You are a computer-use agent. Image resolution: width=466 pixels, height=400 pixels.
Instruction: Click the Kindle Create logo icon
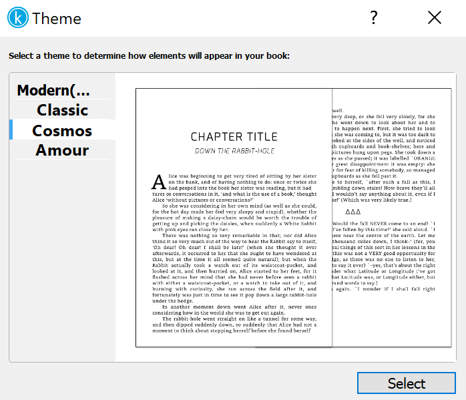(18, 17)
